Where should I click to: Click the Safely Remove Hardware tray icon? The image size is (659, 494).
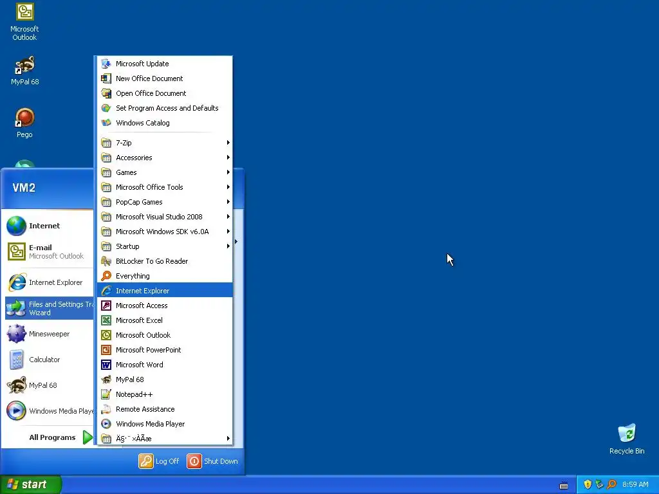tap(599, 484)
